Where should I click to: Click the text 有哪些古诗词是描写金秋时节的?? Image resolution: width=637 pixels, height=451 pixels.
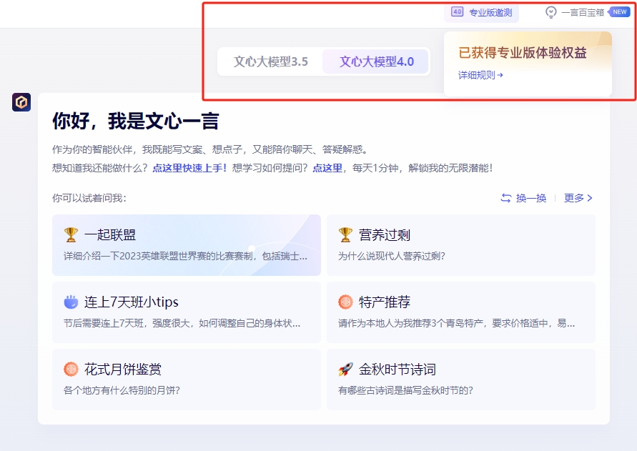(x=405, y=390)
